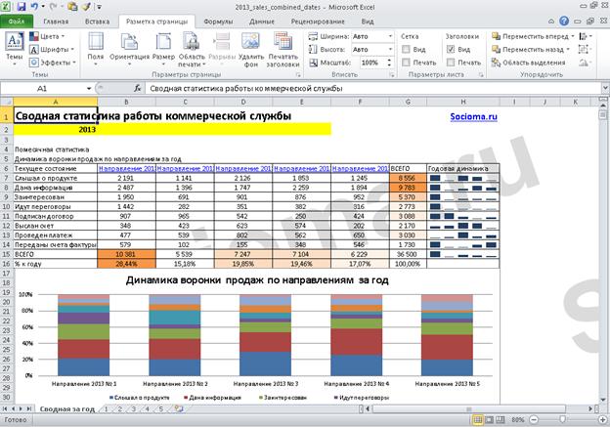Image resolution: width=610 pixels, height=427 pixels.
Task: Open the Поля margins menu
Action: coord(96,48)
